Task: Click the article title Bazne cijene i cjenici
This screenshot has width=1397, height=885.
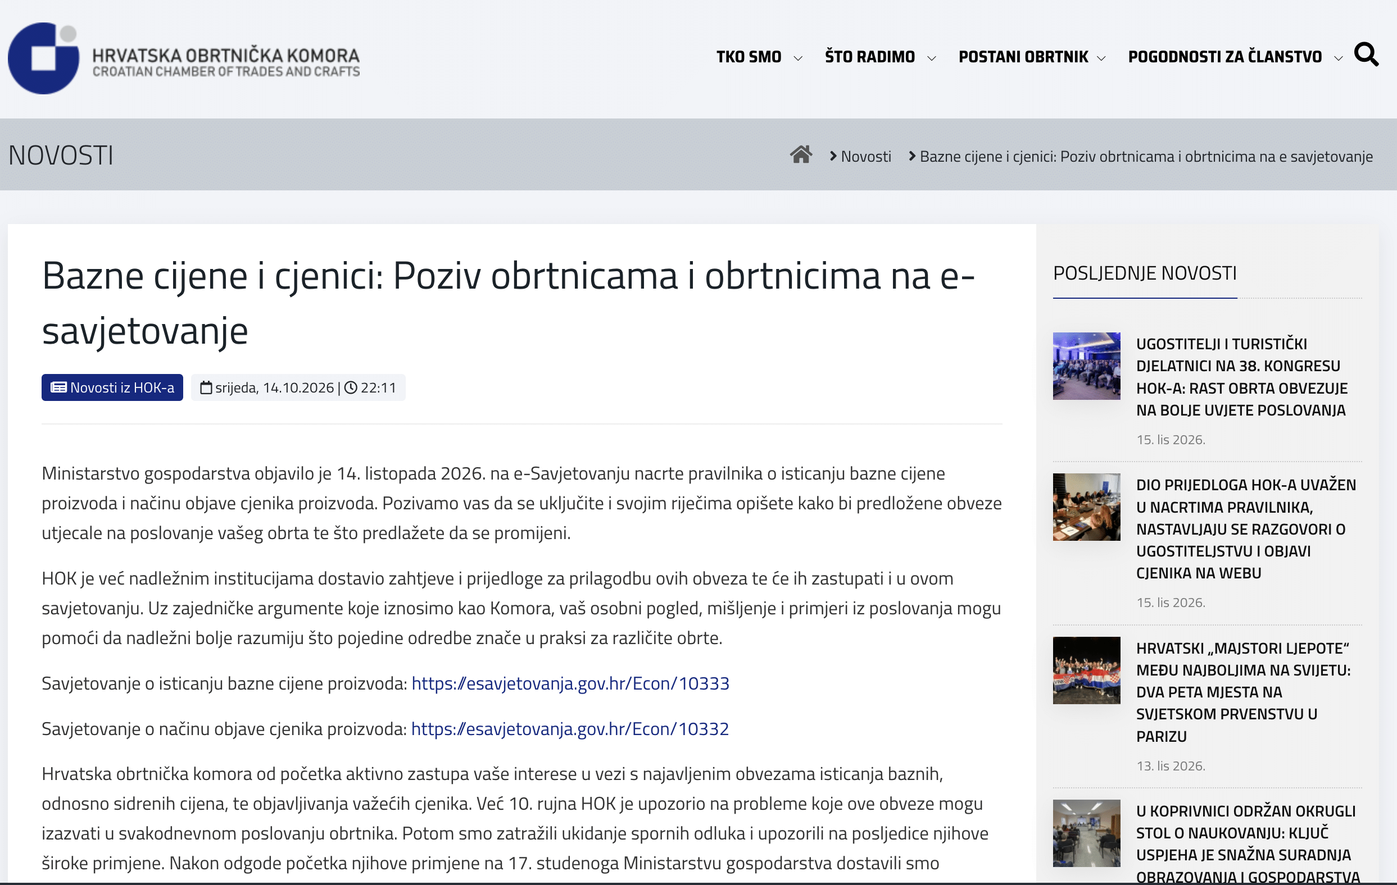Action: point(507,303)
